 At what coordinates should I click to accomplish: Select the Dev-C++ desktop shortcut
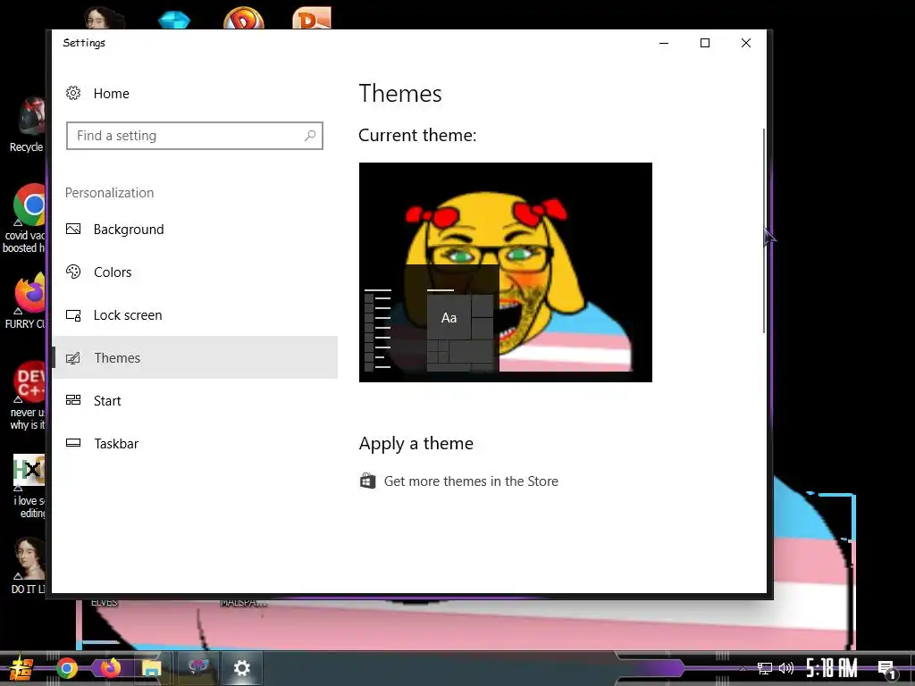[27, 396]
